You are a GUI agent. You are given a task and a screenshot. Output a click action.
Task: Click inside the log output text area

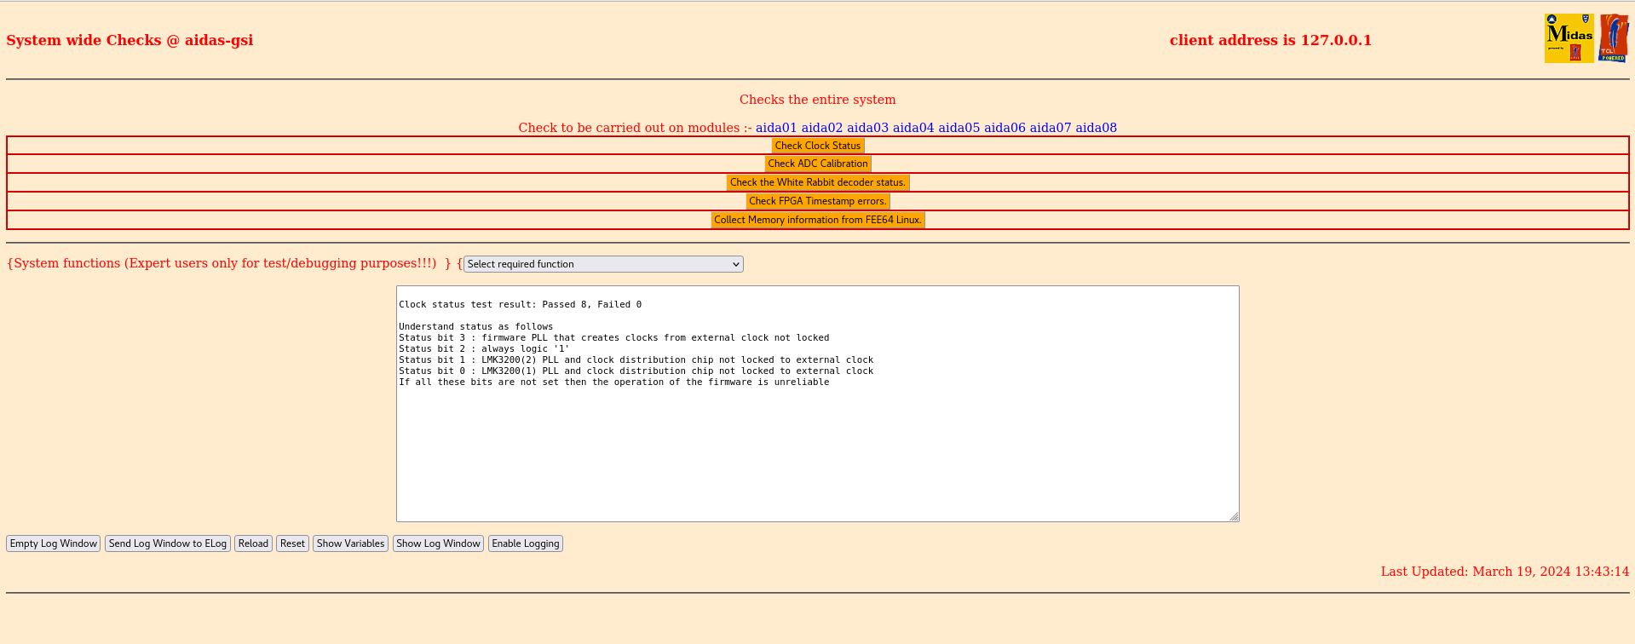(818, 404)
